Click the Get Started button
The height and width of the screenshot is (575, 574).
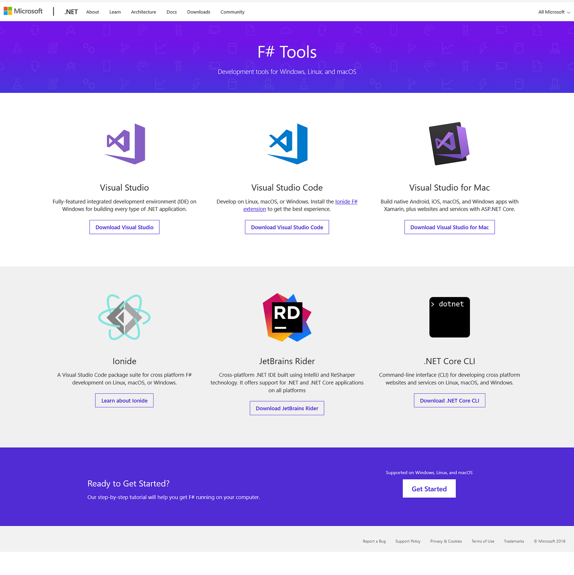[429, 489]
